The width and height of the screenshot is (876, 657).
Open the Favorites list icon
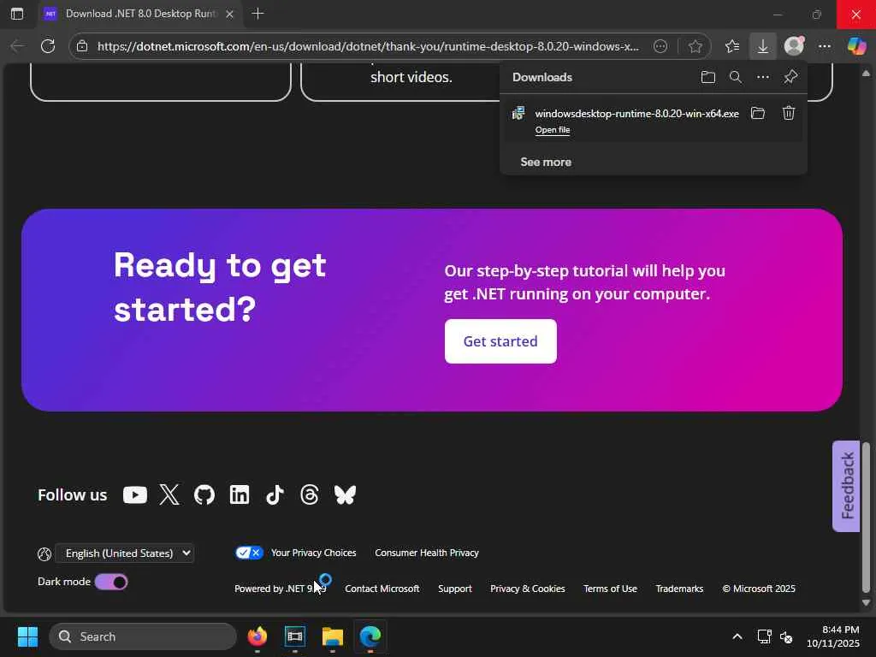[x=732, y=46]
